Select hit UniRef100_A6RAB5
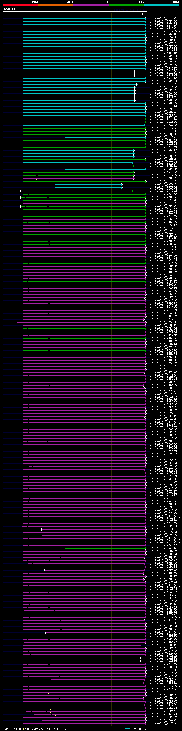This screenshot has height=731, width=182. [163, 648]
